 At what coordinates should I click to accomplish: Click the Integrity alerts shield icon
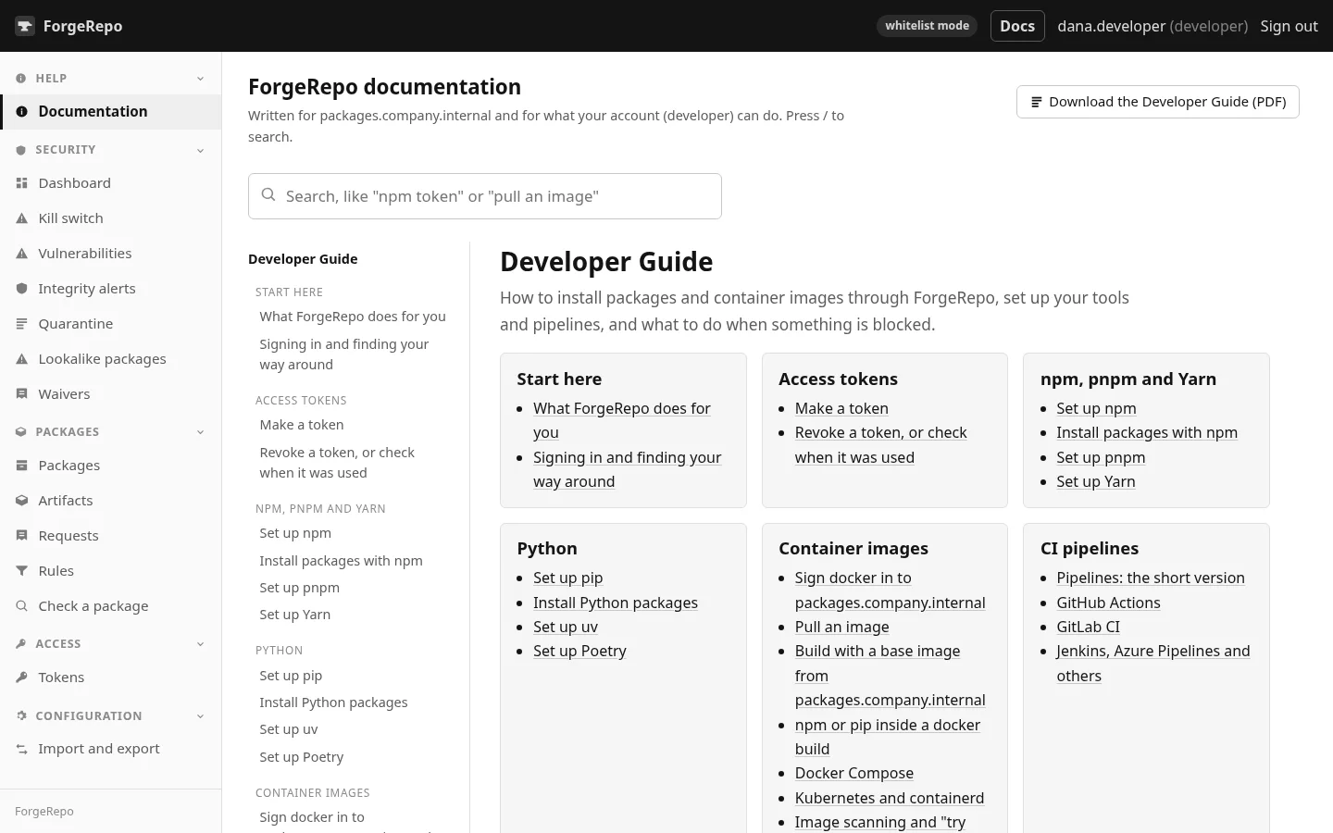tap(21, 289)
